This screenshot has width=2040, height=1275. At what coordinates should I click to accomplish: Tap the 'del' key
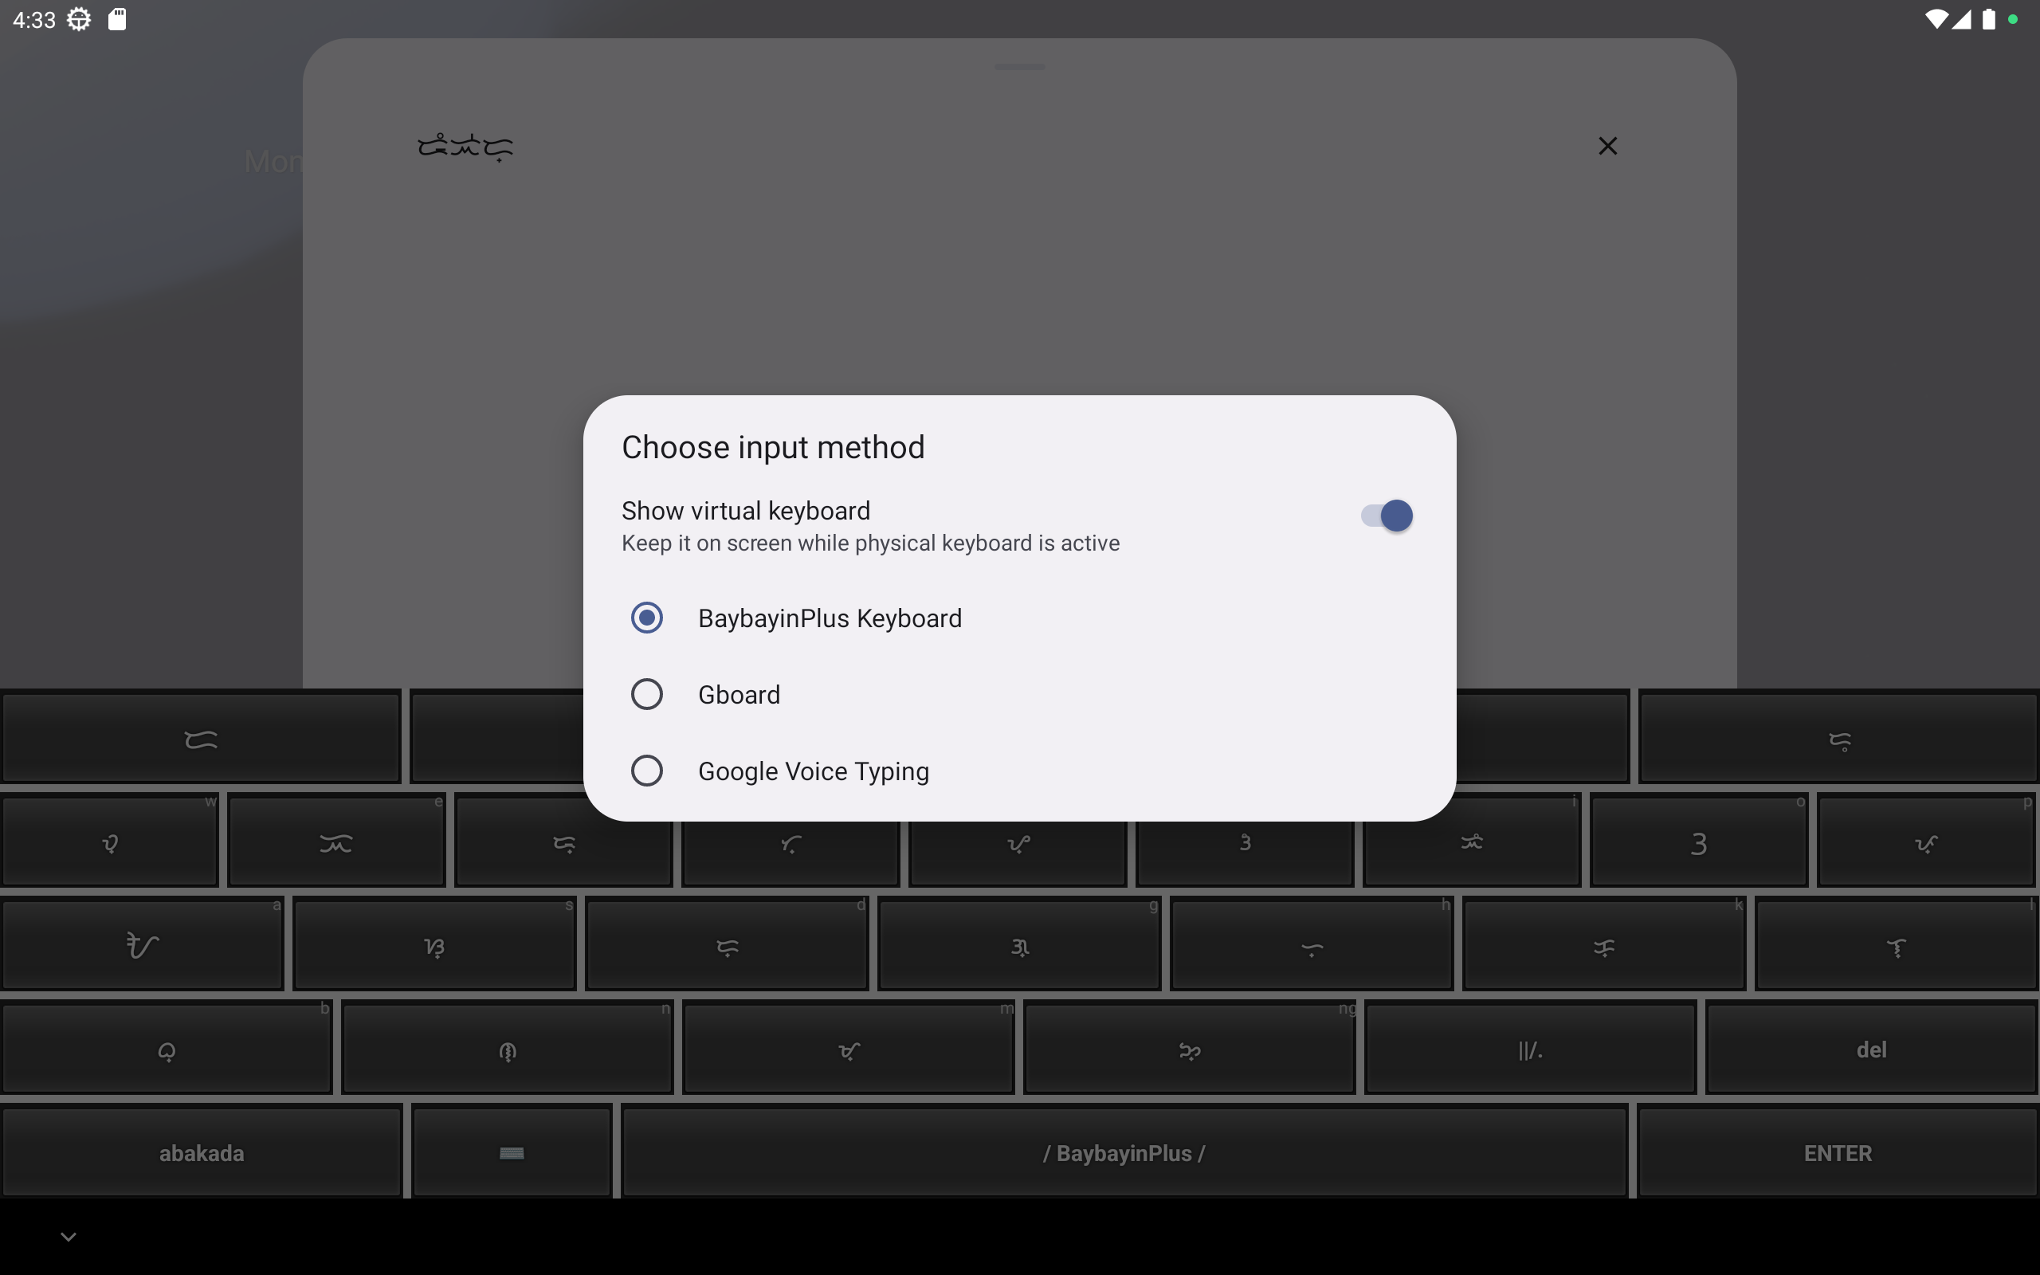click(x=1871, y=1047)
